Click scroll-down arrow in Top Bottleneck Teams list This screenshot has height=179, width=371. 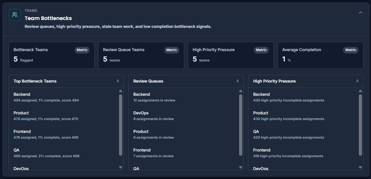coord(121,168)
